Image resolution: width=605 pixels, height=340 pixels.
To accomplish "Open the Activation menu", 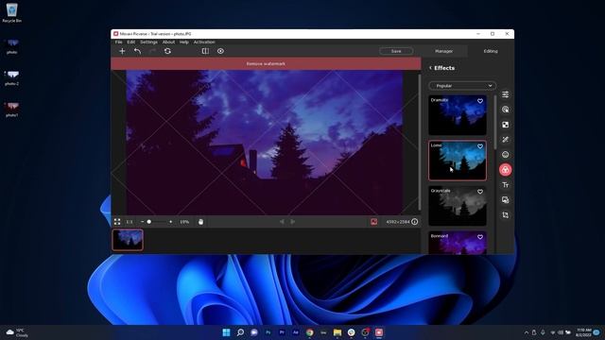I will point(204,42).
